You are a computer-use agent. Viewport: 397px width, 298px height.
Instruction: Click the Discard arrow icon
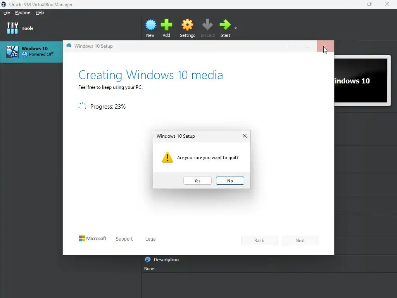(x=208, y=25)
